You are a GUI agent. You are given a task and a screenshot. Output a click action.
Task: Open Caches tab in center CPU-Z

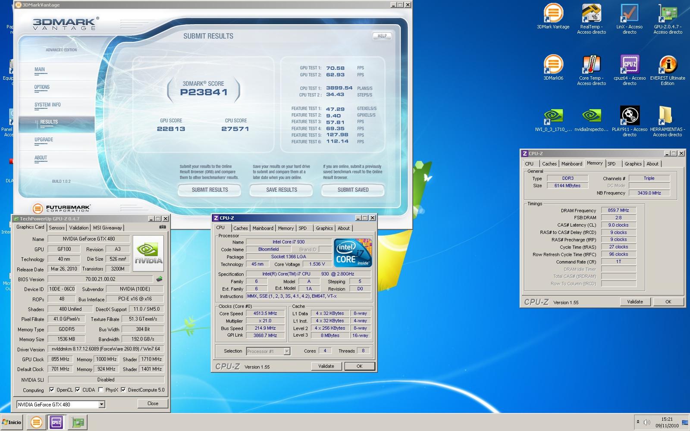(x=240, y=228)
